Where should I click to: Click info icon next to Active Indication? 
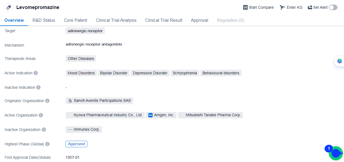tap(36, 73)
